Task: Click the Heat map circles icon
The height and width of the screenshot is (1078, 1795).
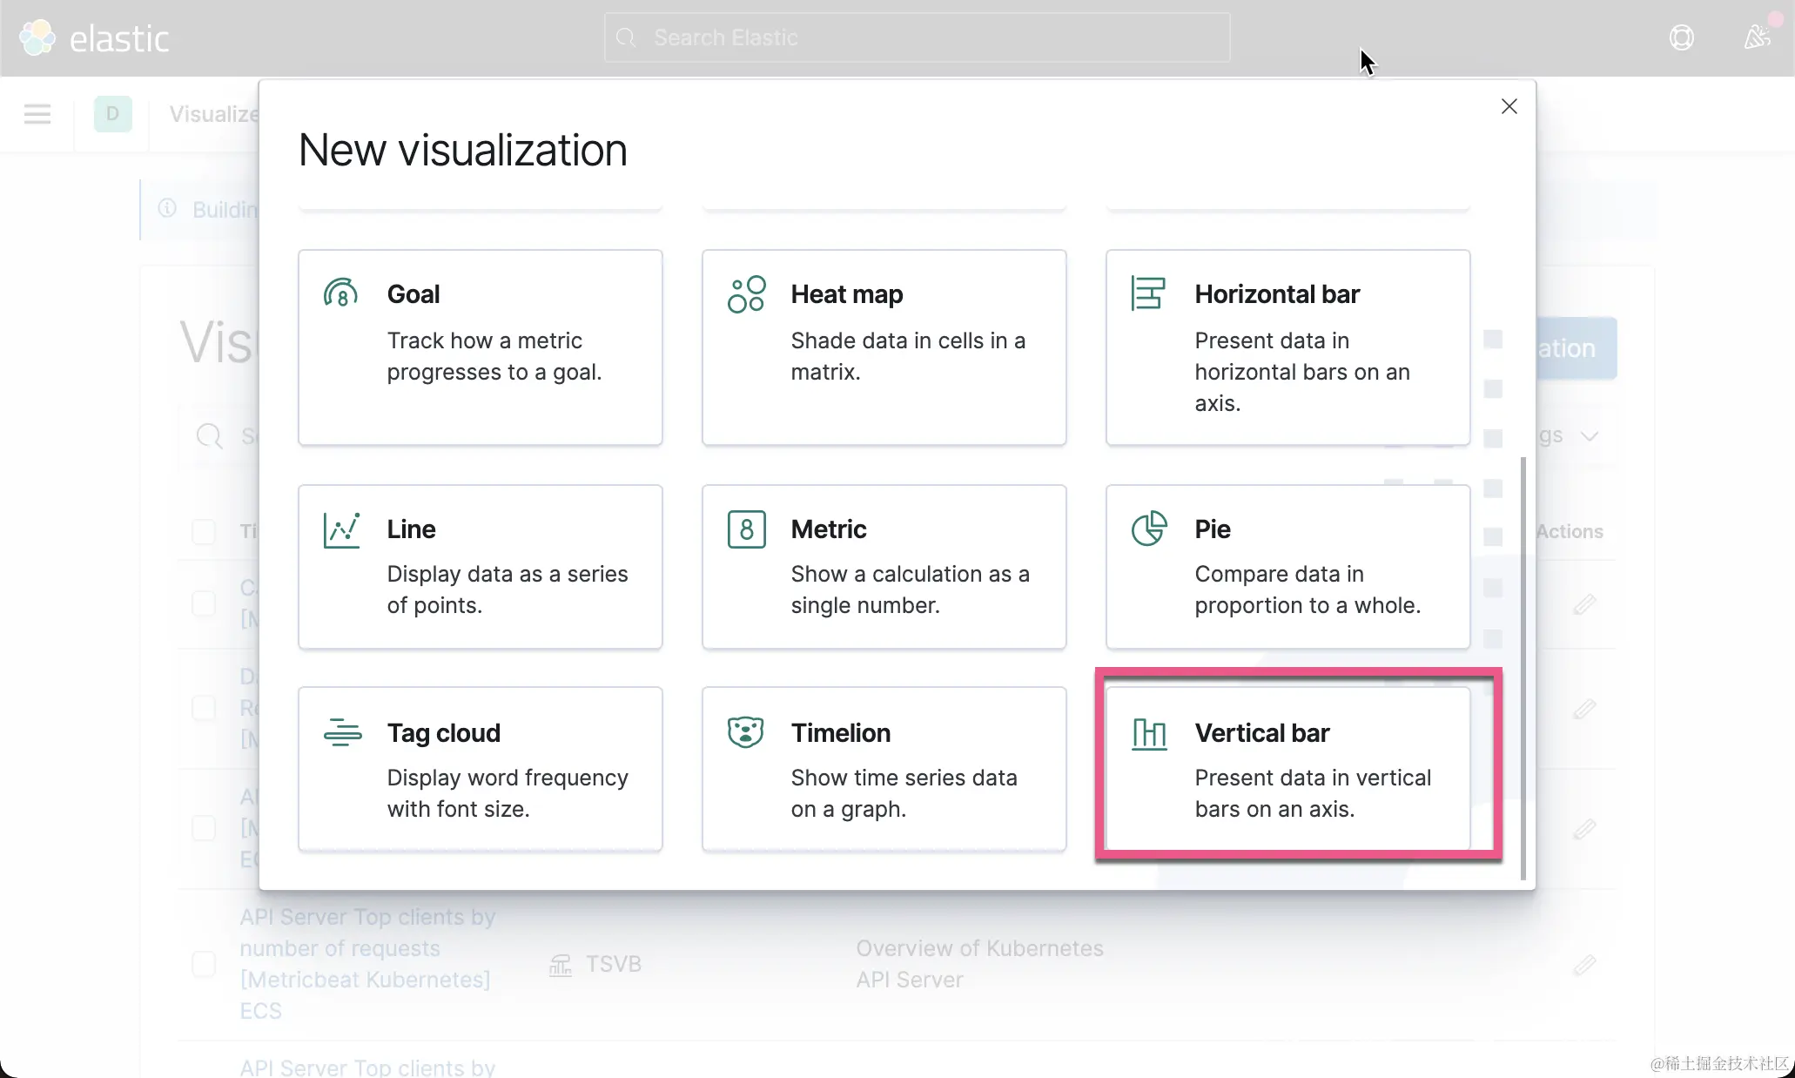Action: 746,294
